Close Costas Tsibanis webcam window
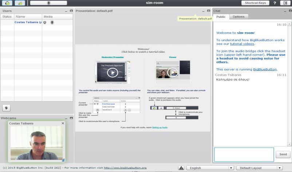 pyautogui.click(x=63, y=123)
